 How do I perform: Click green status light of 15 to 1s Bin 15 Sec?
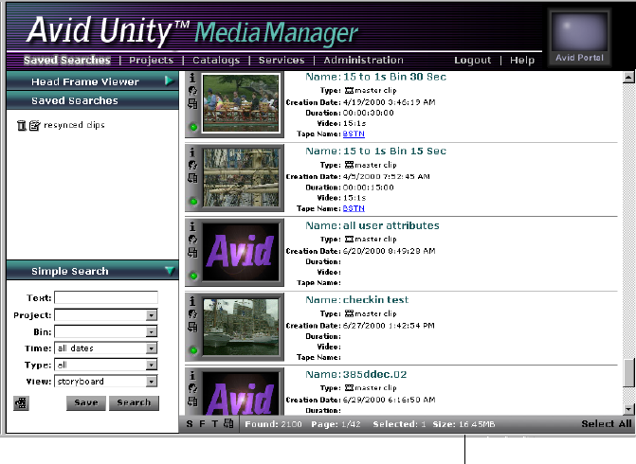(194, 202)
